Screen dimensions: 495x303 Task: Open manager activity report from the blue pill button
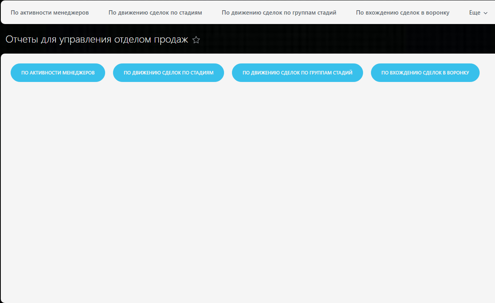(58, 73)
